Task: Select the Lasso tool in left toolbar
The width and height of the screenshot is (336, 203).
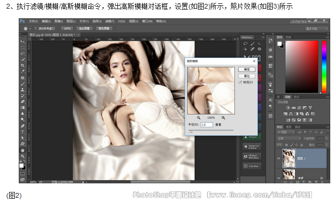Action: 23,53
